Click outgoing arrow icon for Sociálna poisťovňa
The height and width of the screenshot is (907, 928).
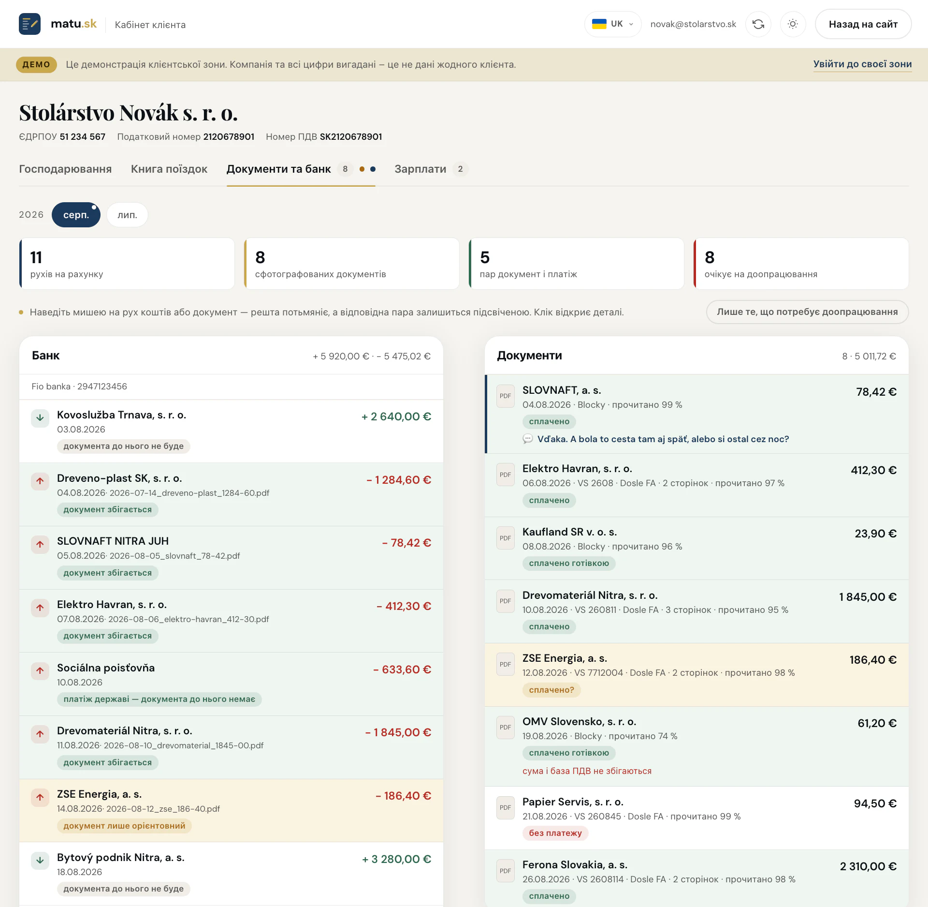(x=40, y=671)
